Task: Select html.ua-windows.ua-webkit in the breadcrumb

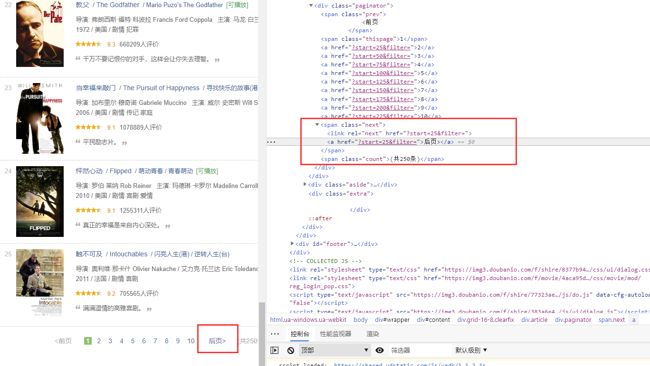Action: 308,319
